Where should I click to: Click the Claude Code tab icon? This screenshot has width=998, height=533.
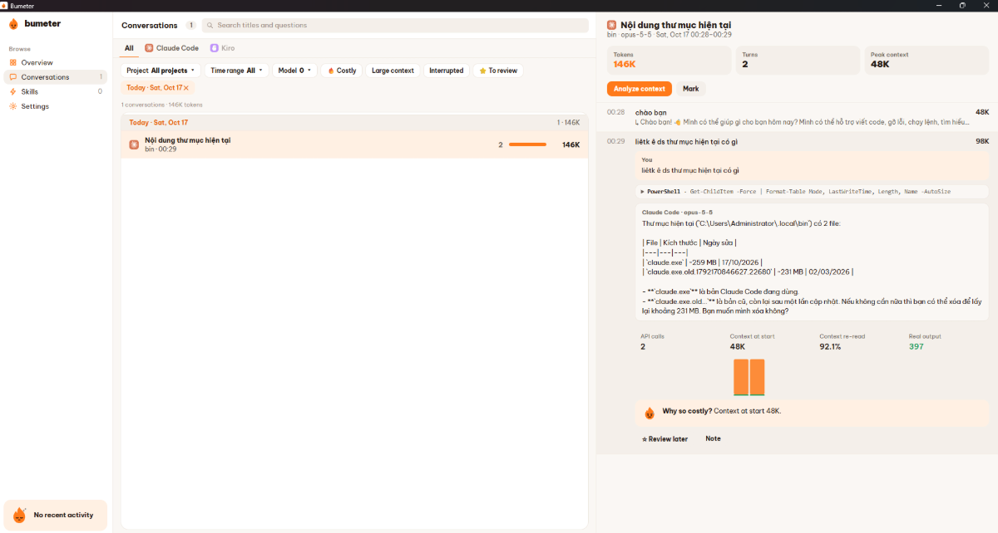pyautogui.click(x=149, y=48)
